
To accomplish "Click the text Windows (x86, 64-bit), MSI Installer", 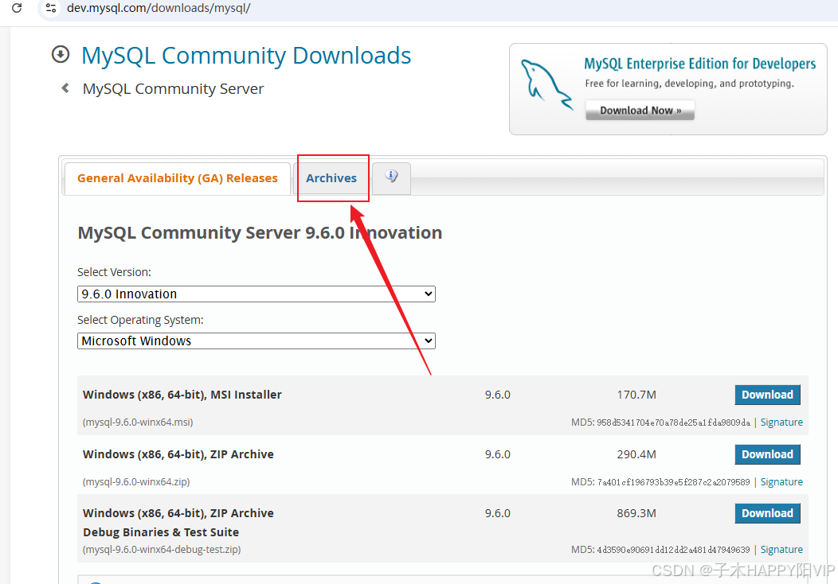I will (182, 395).
